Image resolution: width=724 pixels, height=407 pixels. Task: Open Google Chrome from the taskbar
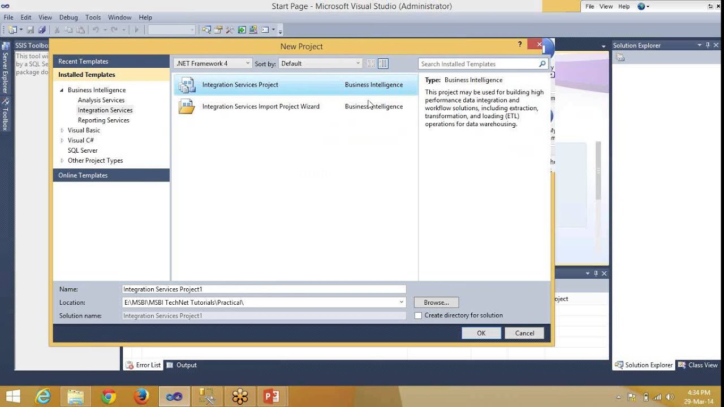(x=109, y=396)
